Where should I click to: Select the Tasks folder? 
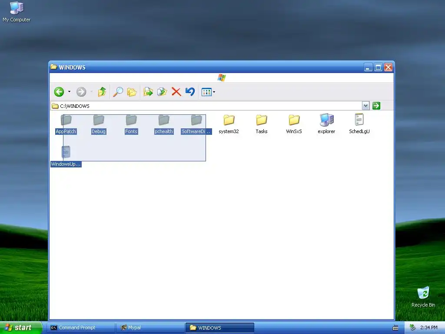tap(261, 124)
